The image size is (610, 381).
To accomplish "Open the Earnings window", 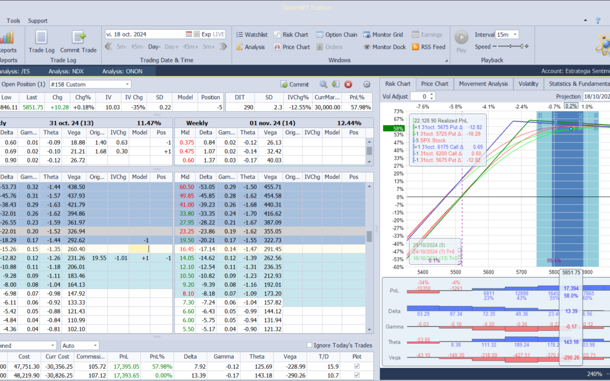I will (427, 34).
